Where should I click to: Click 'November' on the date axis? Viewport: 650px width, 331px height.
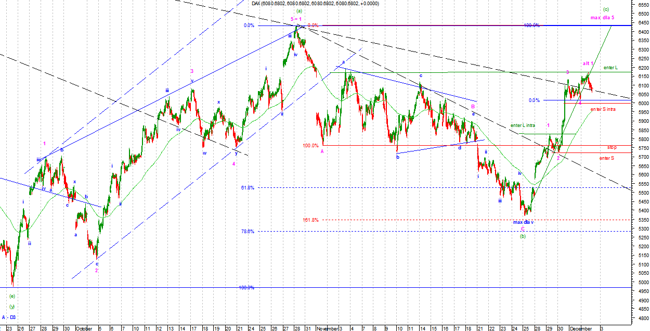tap(328, 328)
